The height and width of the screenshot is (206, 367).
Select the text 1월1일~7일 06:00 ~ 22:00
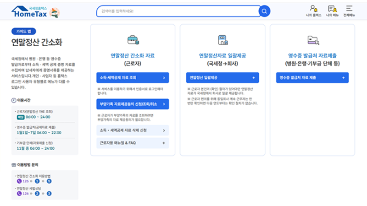point(39,133)
